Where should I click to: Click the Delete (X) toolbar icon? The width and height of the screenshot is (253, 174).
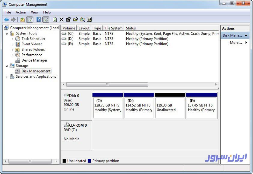[x=61, y=19]
